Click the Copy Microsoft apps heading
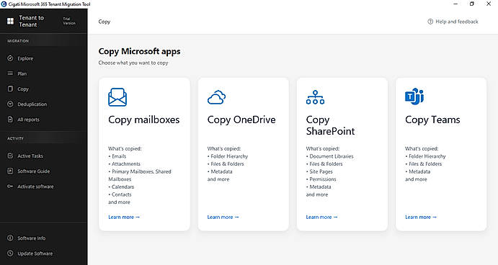Viewport: 498px width, 265px height. (139, 51)
